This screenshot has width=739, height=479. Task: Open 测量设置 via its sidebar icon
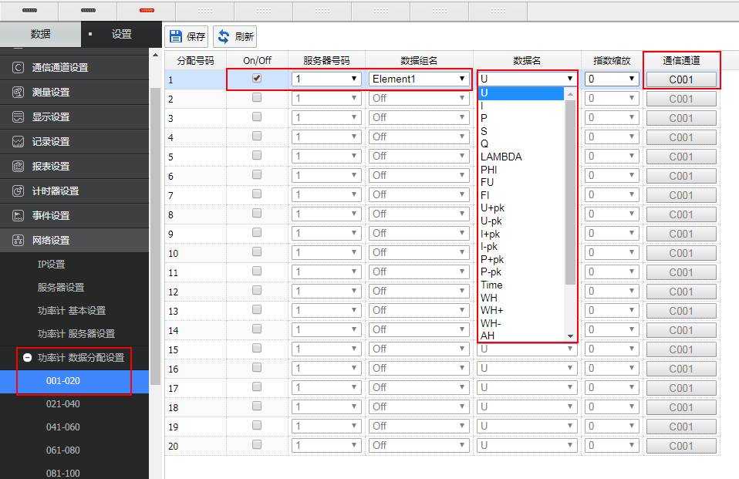18,92
